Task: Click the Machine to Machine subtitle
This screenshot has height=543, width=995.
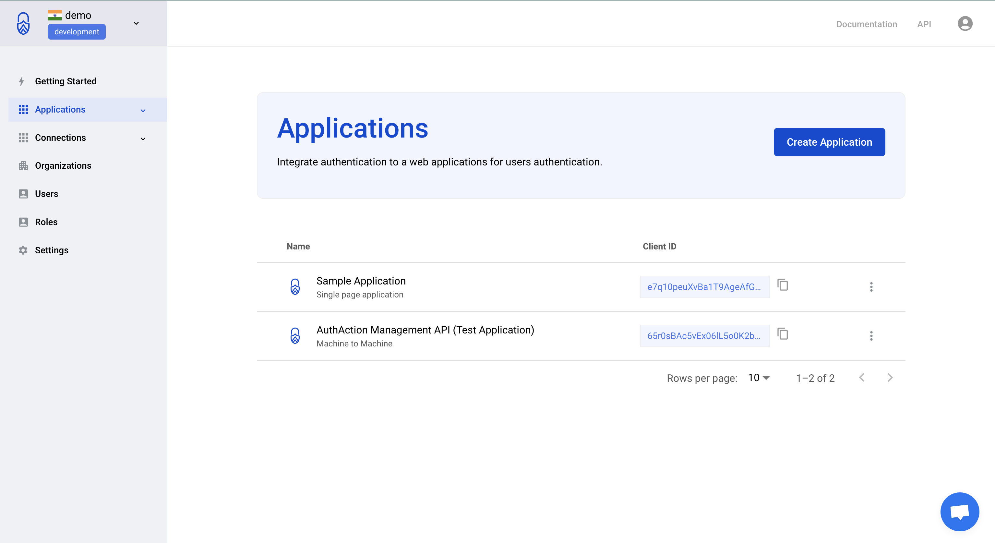Action: point(354,344)
